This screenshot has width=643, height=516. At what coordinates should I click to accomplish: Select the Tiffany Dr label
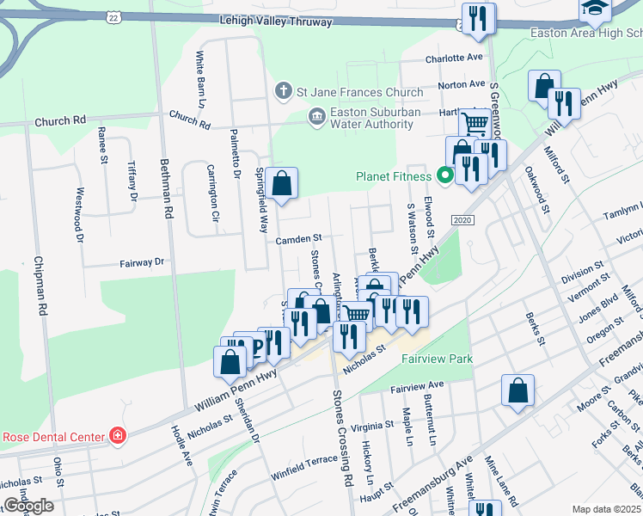(x=132, y=181)
